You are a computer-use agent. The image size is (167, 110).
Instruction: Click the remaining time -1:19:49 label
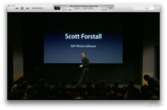(102, 10)
